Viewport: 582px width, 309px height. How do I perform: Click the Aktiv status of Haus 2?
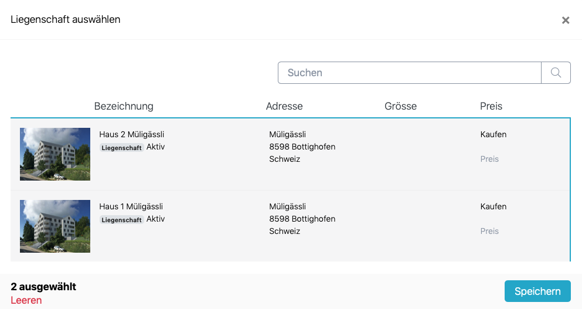pos(155,147)
